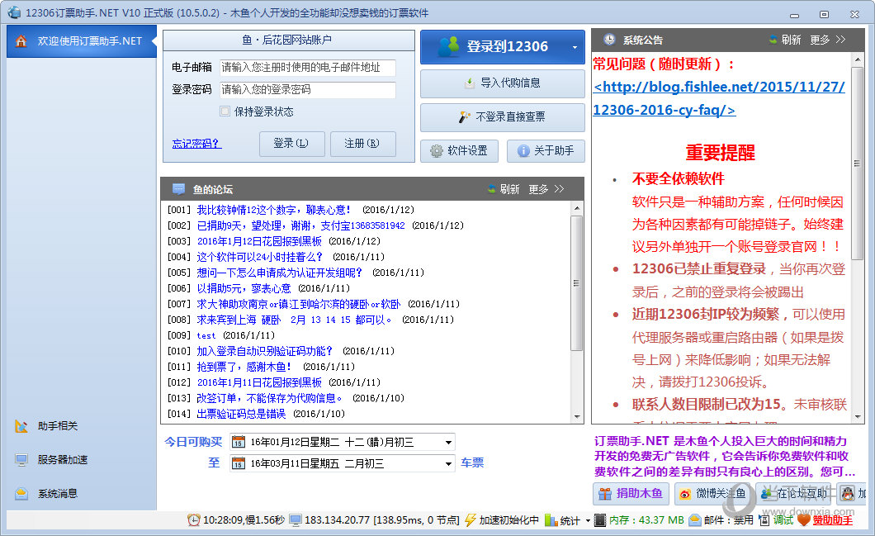Image resolution: width=875 pixels, height=536 pixels.
Task: Refresh the 系统公告 announcements panel
Action: [784, 40]
